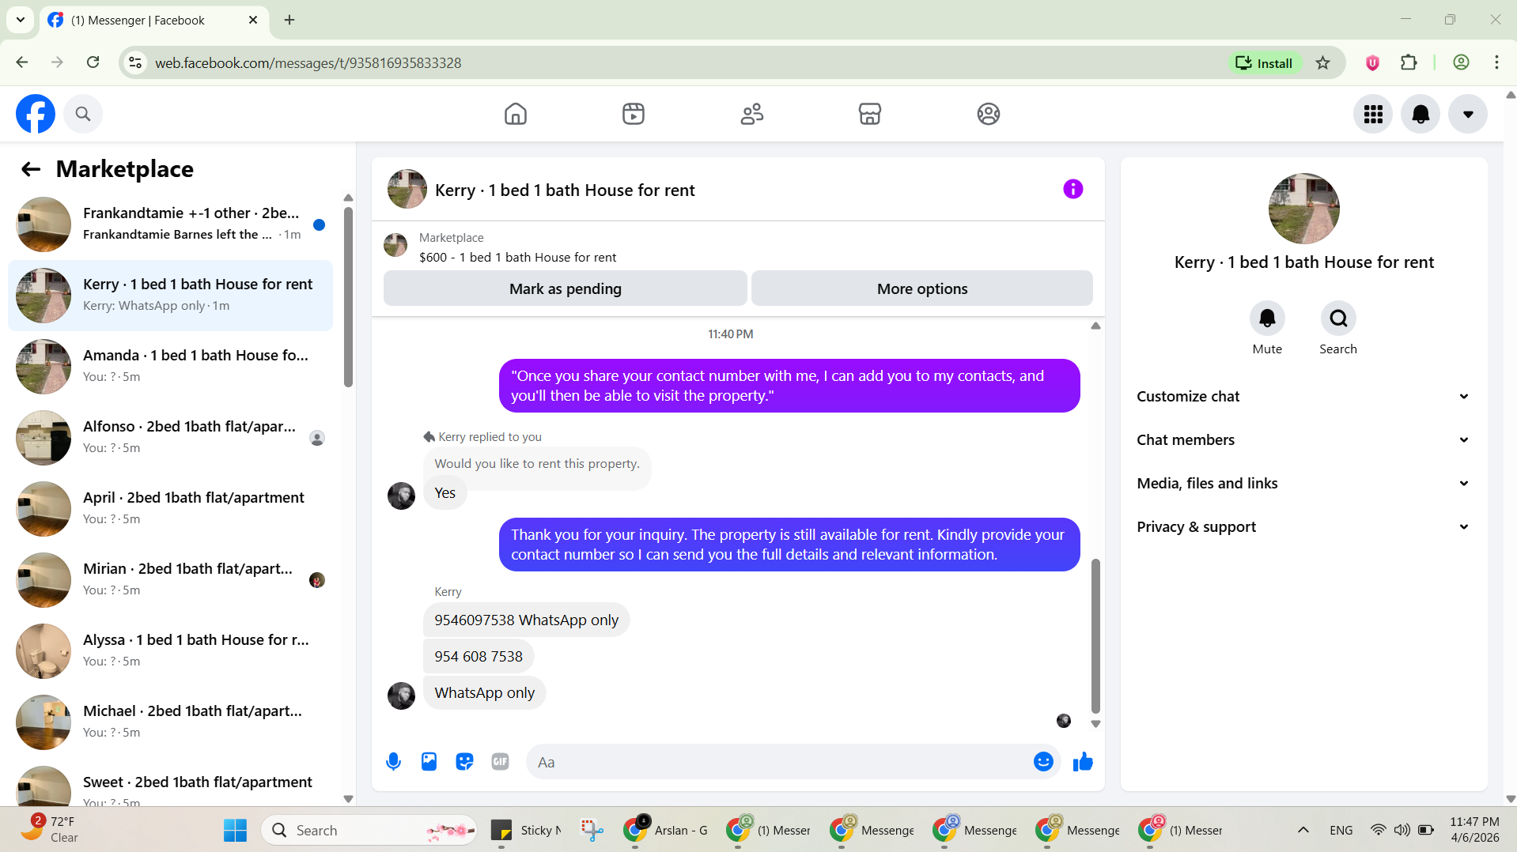Click the message thread scrollbar
Image resolution: width=1517 pixels, height=852 pixels.
1095,635
